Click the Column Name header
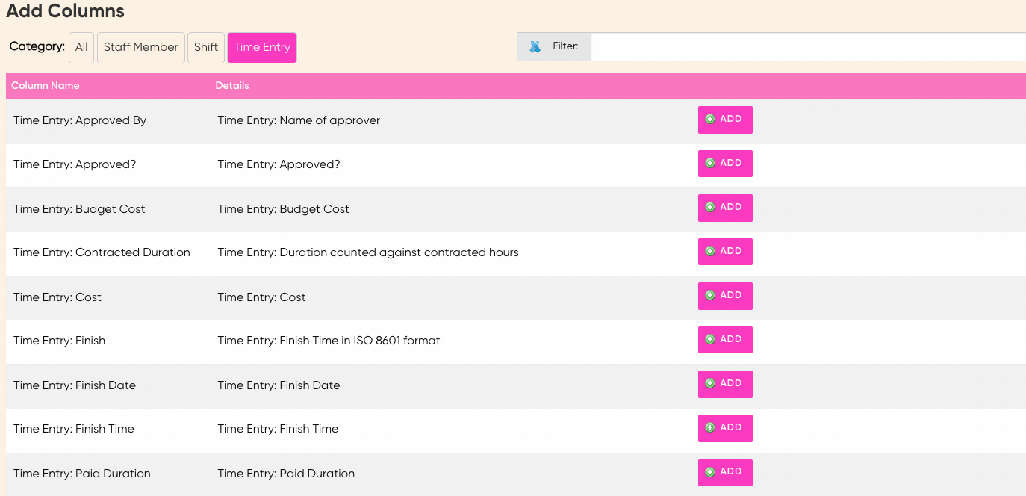1026x496 pixels. pyautogui.click(x=45, y=85)
